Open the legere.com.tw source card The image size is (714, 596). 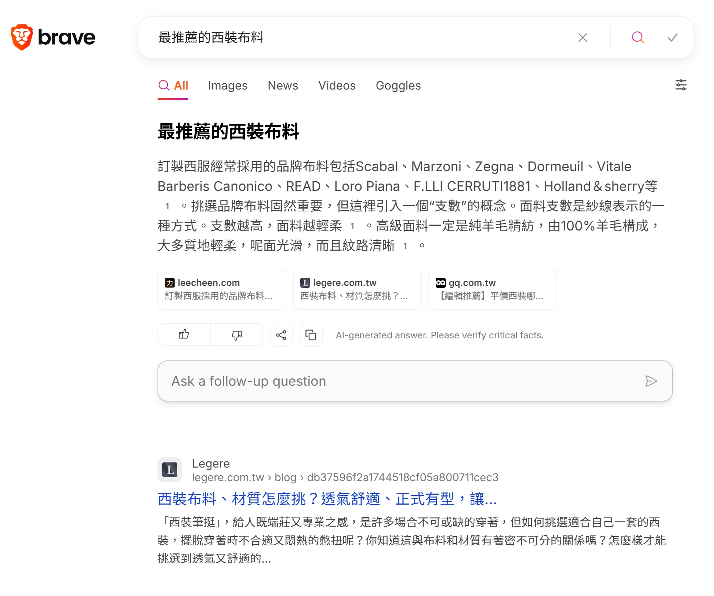point(357,289)
